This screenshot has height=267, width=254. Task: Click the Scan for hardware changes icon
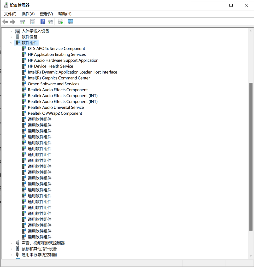coord(70,22)
